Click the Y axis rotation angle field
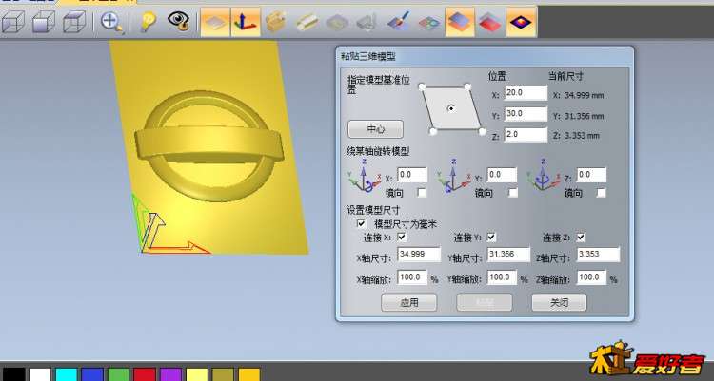This screenshot has height=381, width=714. (502, 175)
